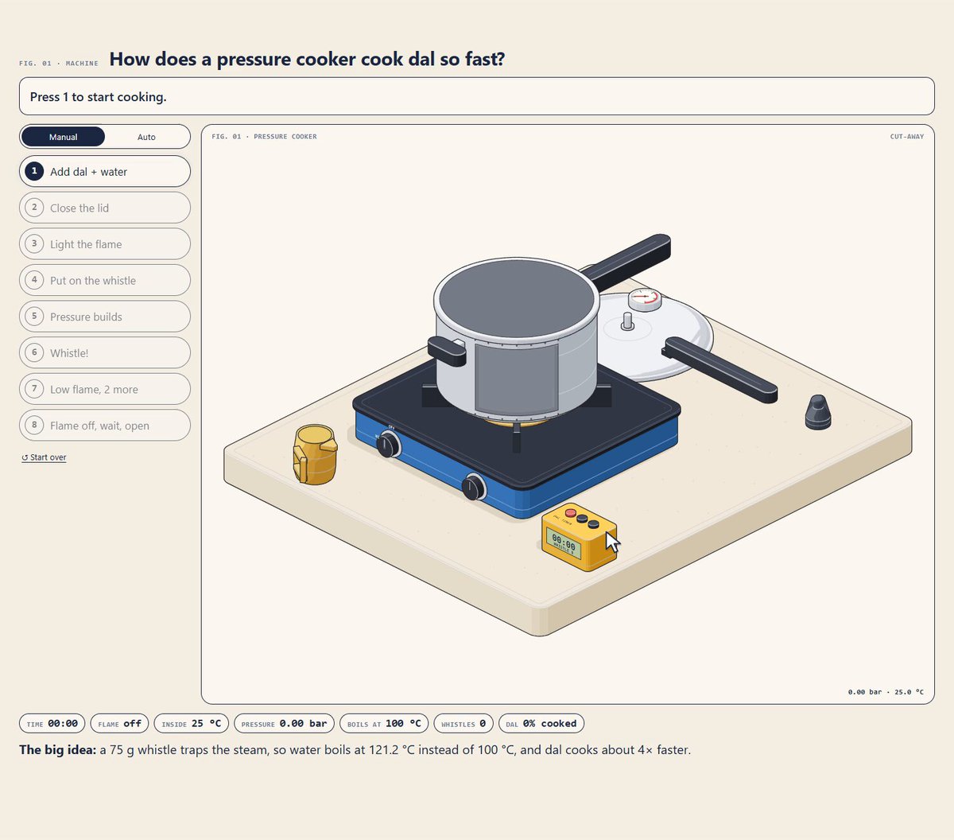The width and height of the screenshot is (954, 840).
Task: Click the loose whistle weight on the counter
Action: [818, 412]
